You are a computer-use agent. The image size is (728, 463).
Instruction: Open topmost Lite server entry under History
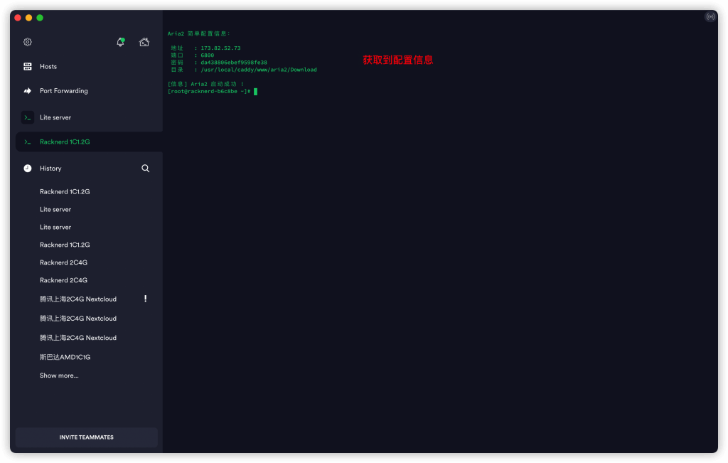pyautogui.click(x=55, y=210)
